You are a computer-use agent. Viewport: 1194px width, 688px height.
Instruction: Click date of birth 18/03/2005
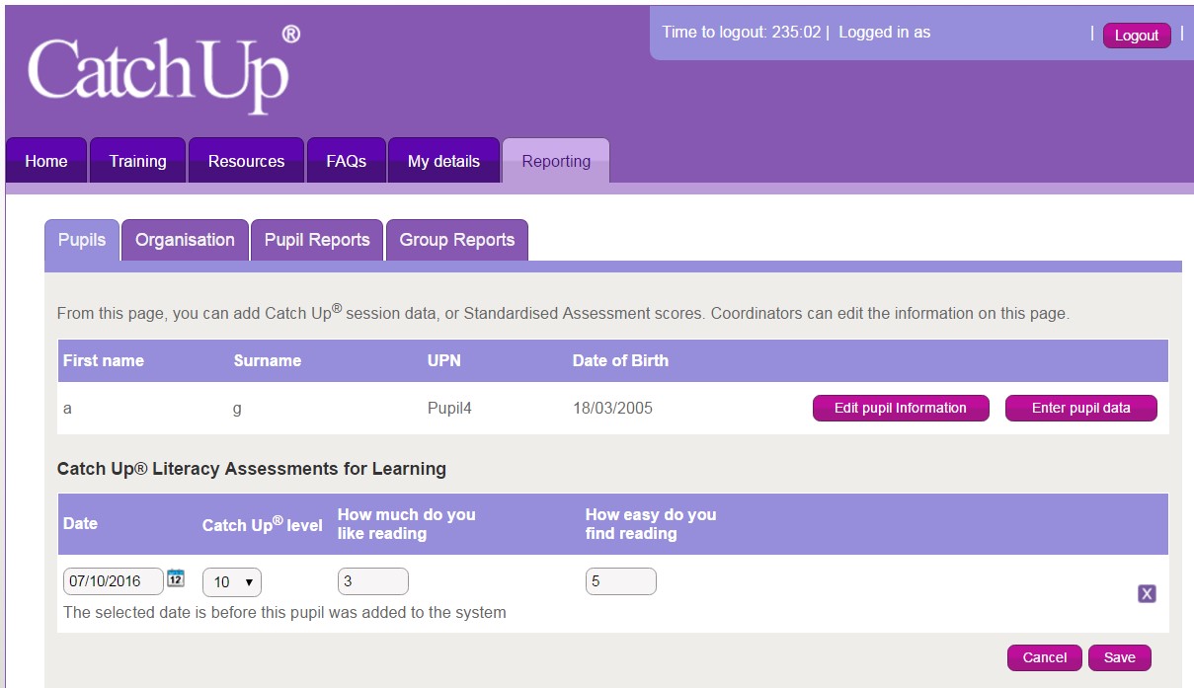coord(612,408)
